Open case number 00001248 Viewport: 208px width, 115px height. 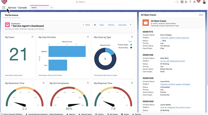click(148, 78)
